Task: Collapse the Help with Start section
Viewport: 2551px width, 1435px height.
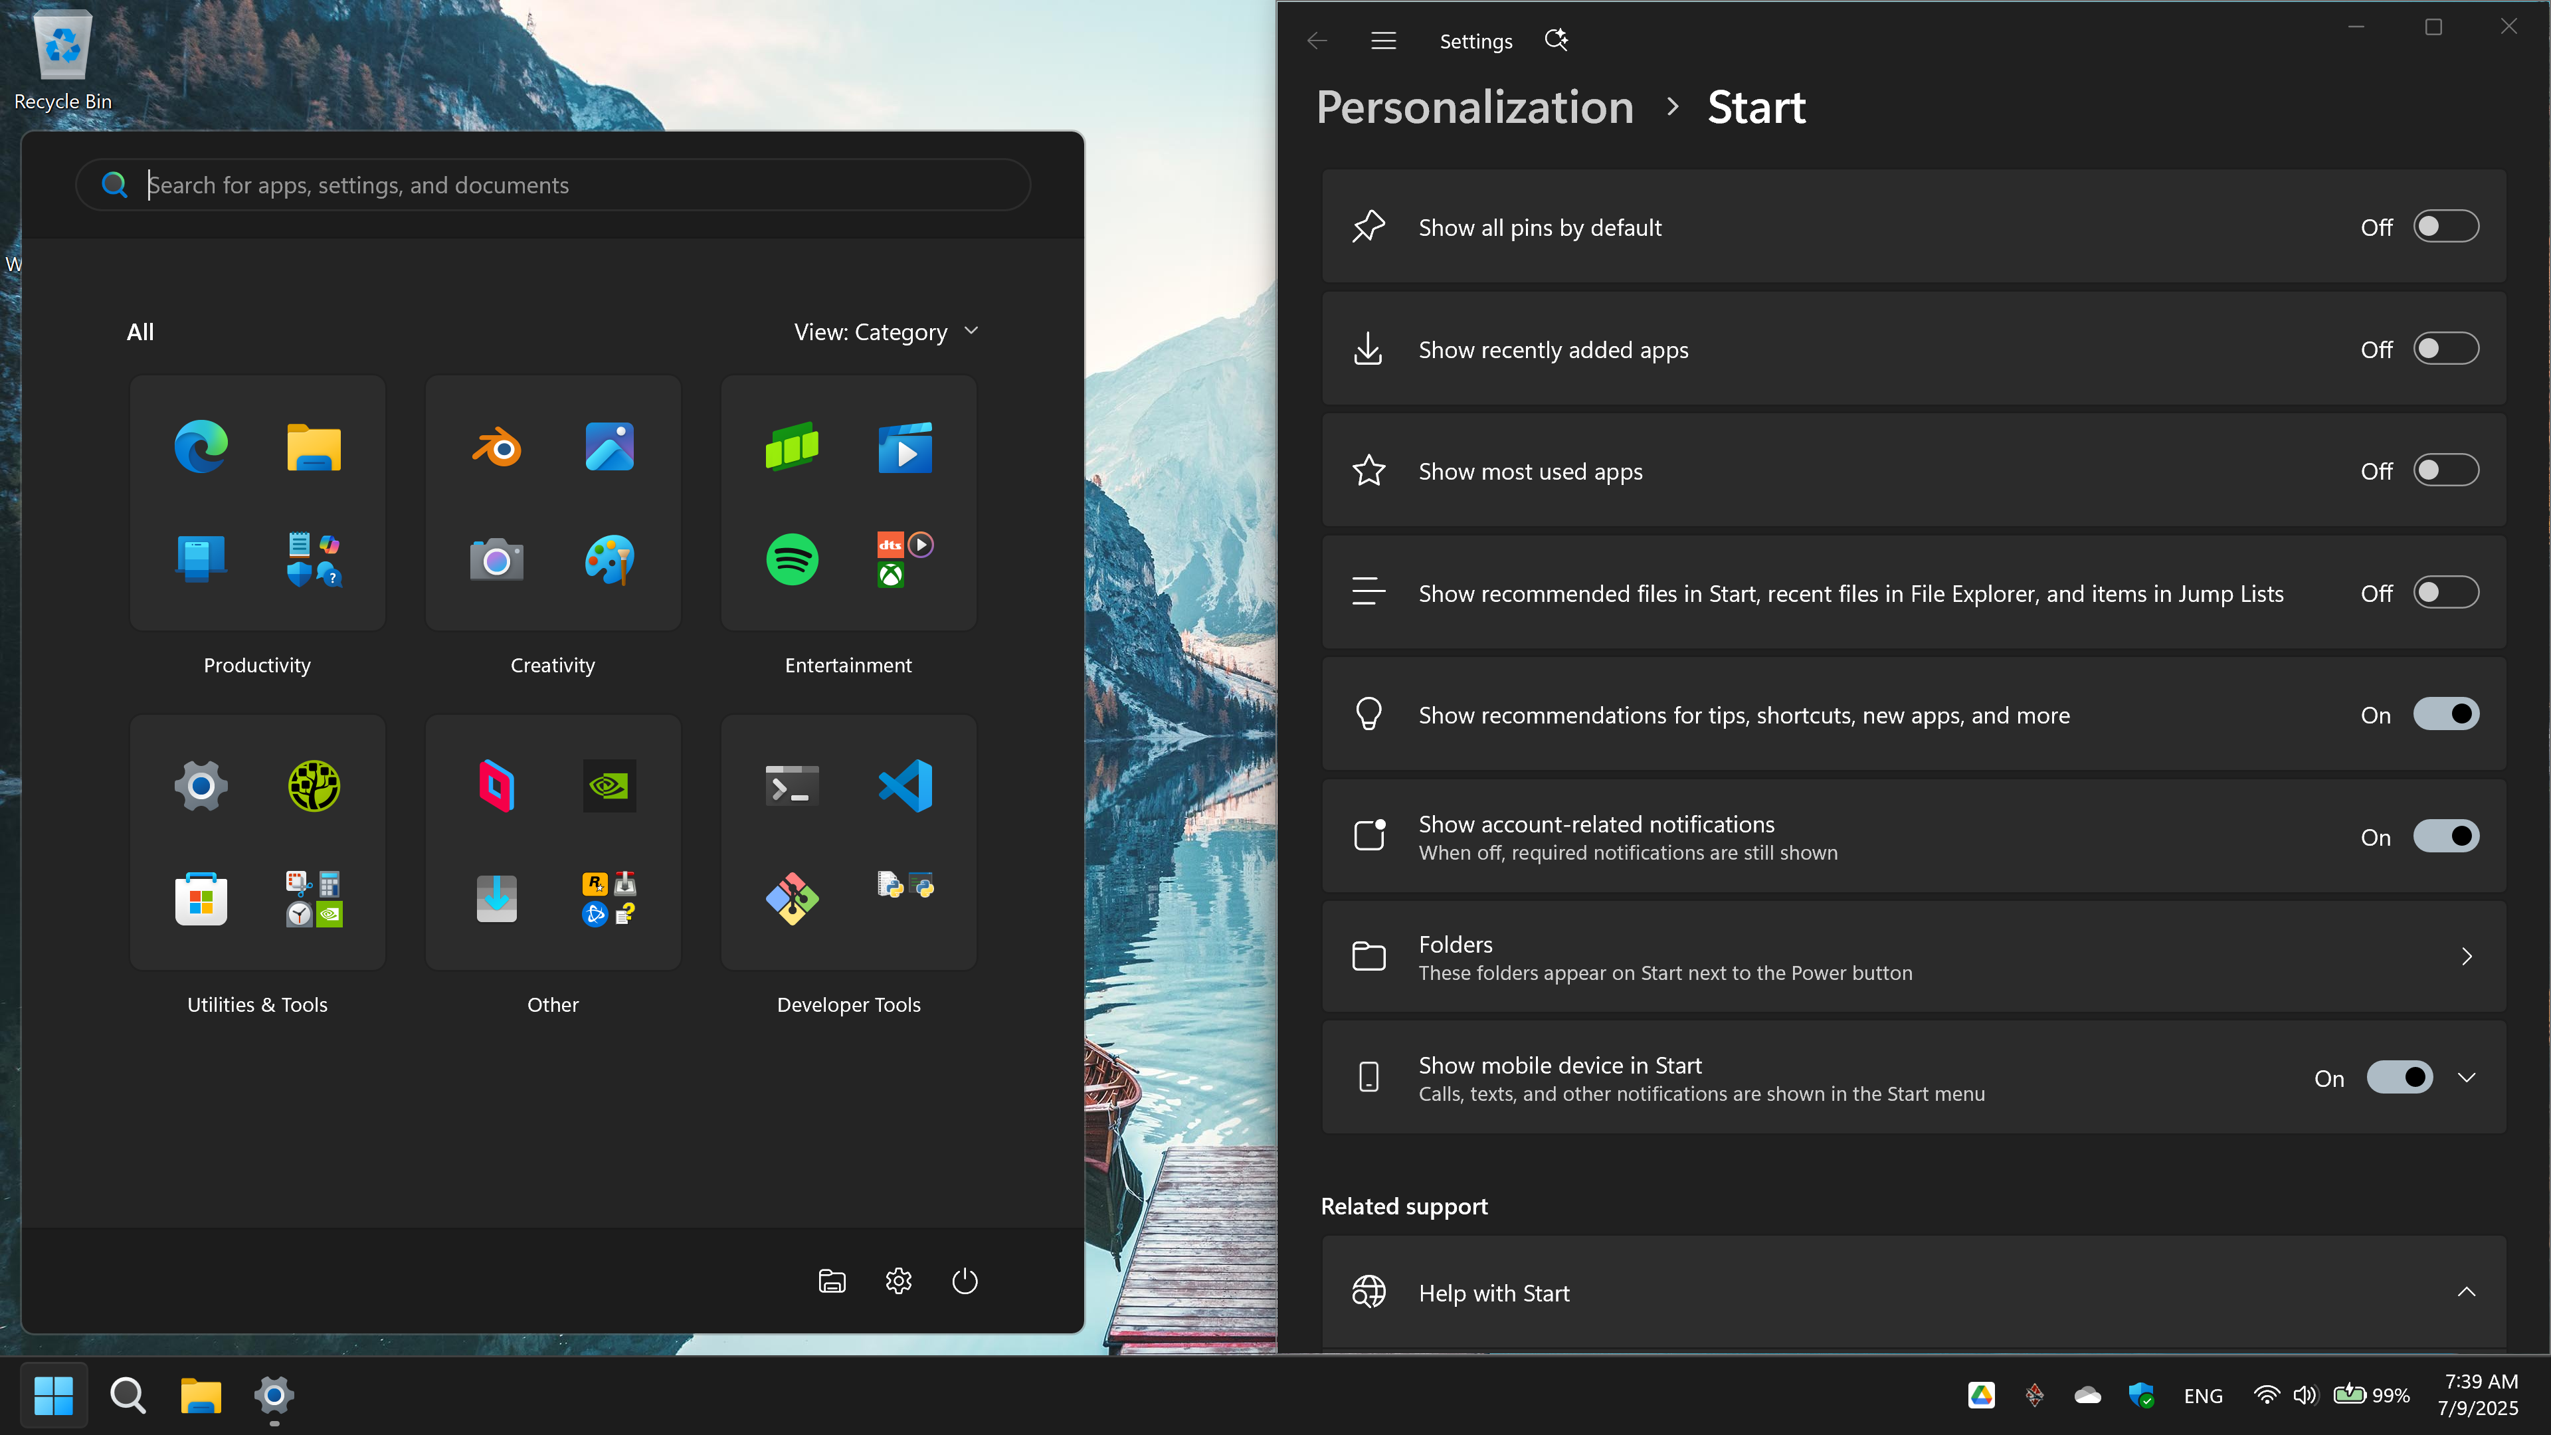Action: pos(2467,1292)
